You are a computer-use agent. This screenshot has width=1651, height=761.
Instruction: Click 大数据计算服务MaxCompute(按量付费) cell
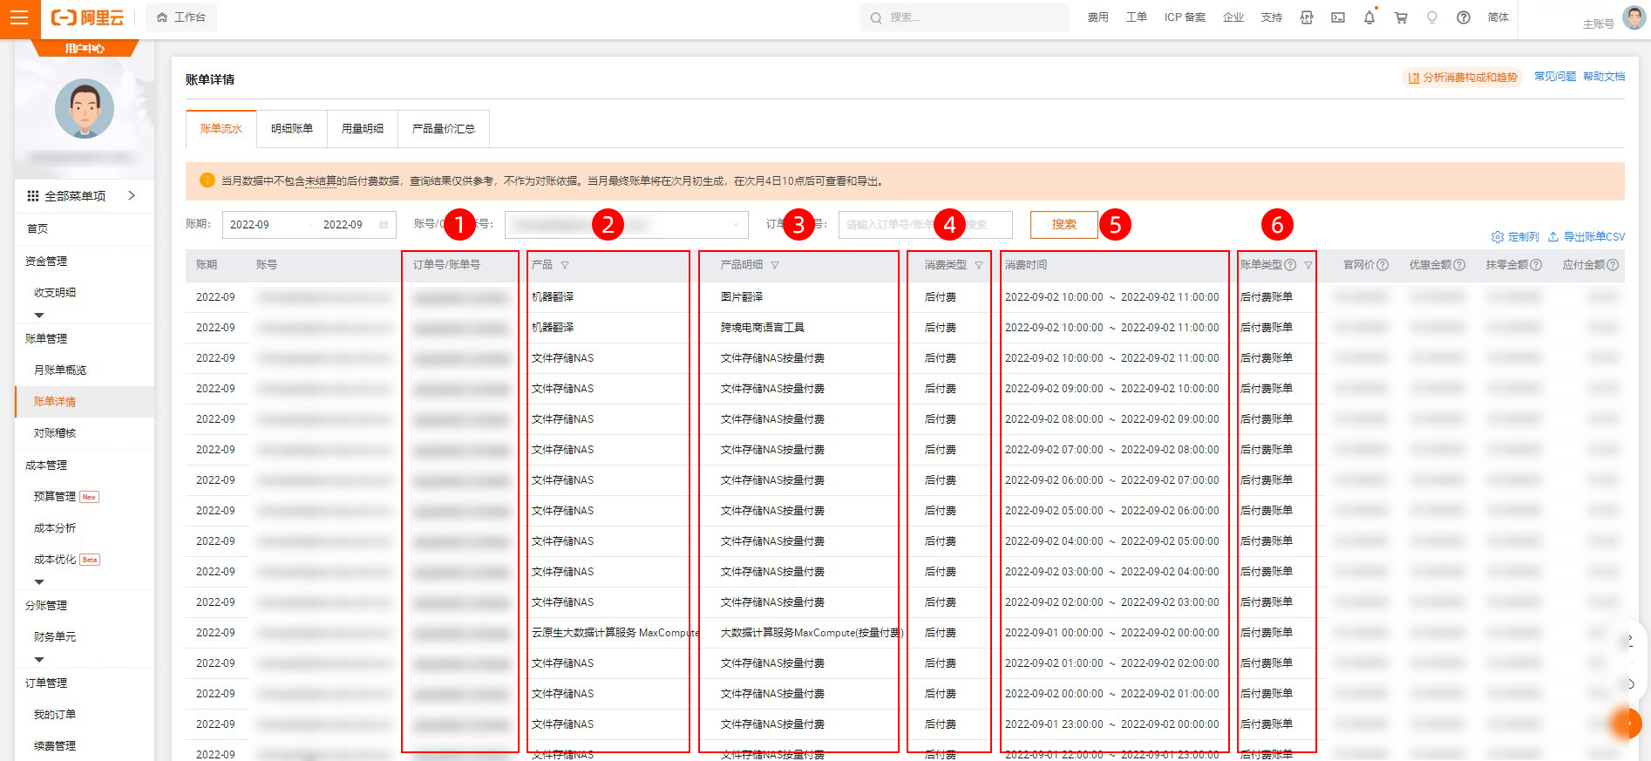click(812, 633)
